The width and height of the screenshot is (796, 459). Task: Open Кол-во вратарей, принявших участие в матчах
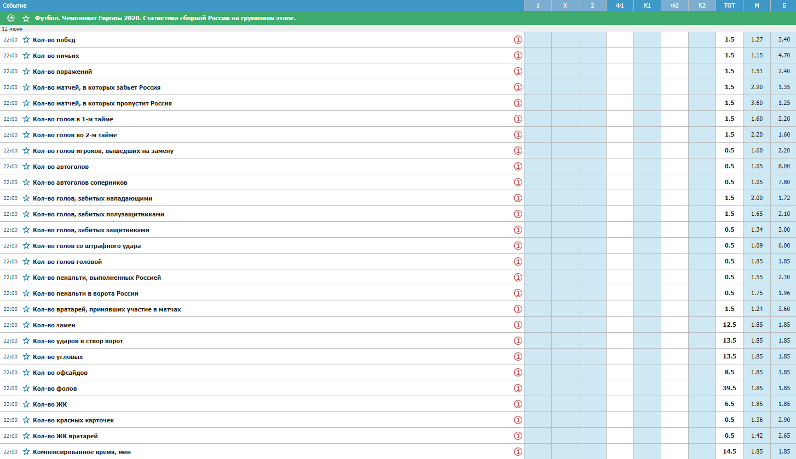[107, 309]
